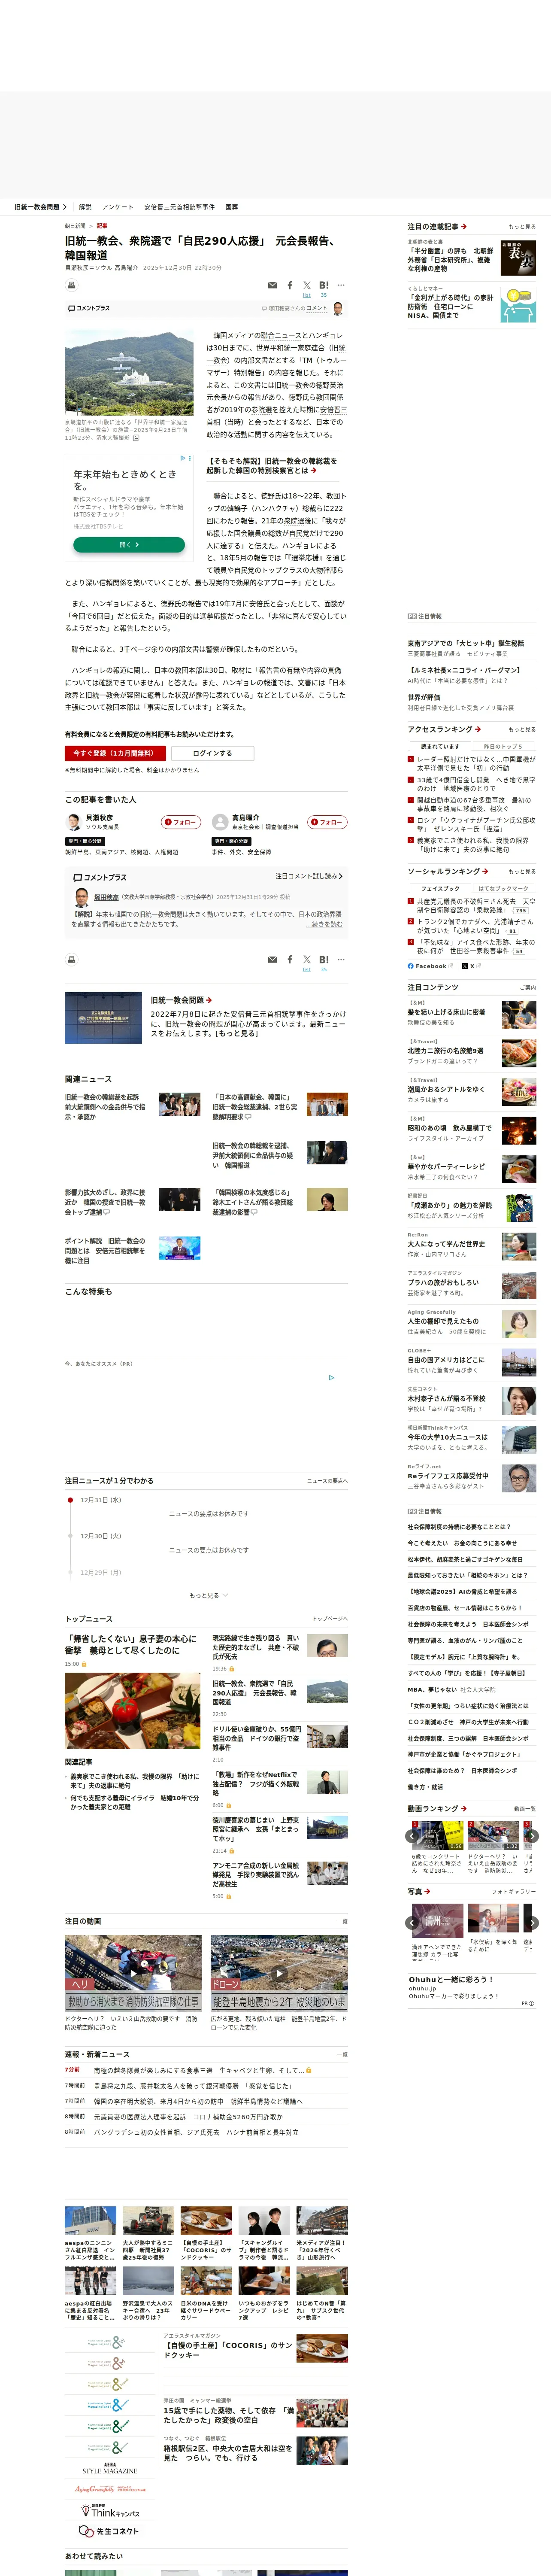Viewport: 551px width, 2576px height.
Task: Show previous item in 動画ランキング carousel
Action: (x=412, y=1836)
